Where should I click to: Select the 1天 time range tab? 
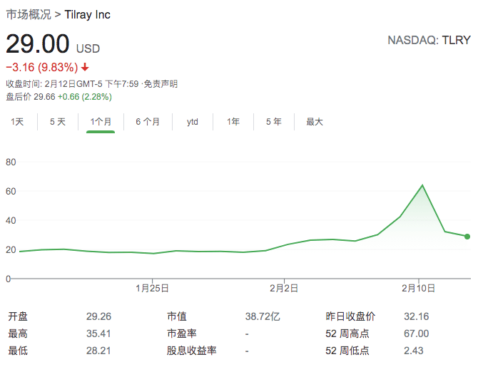tap(17, 122)
